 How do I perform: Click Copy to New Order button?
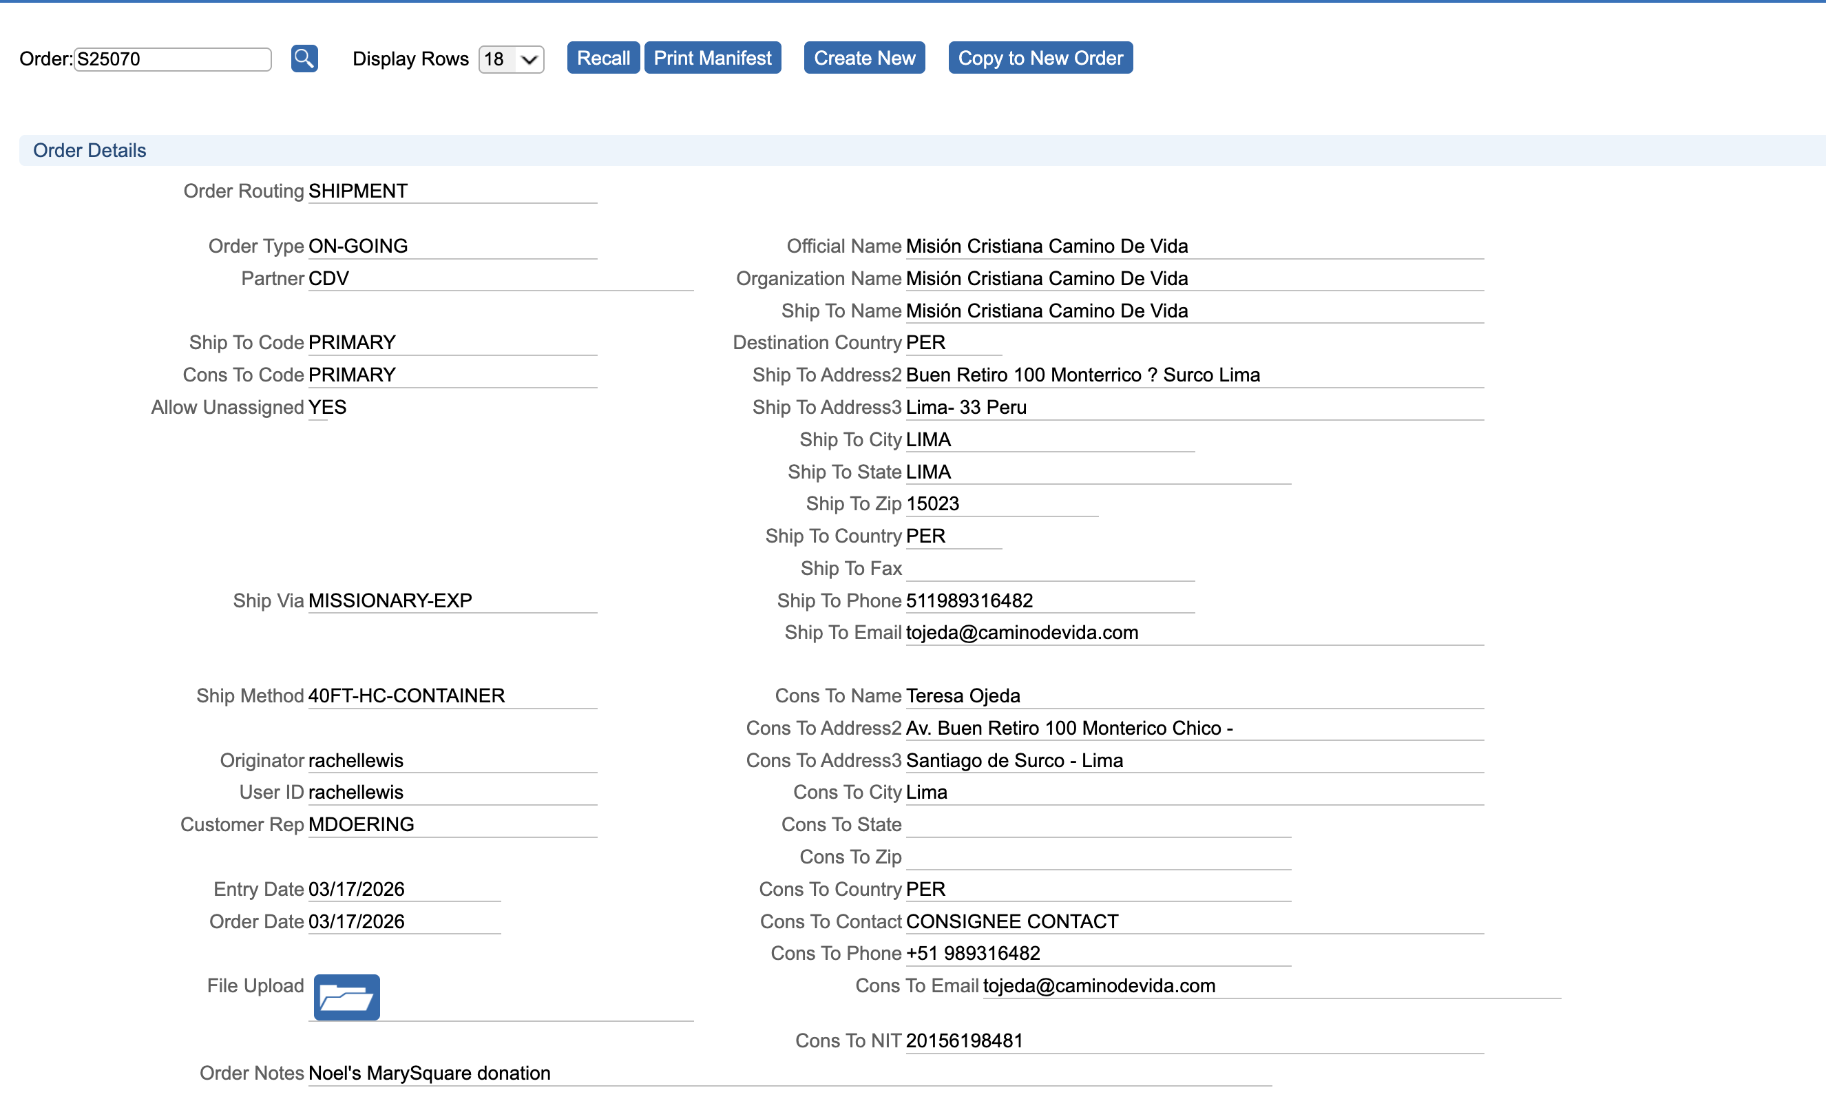[x=1040, y=58]
